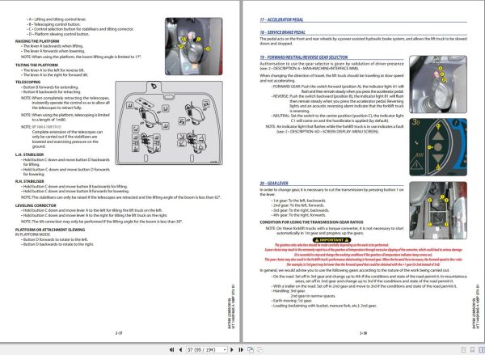Click the 'LEVELING CORRECTOR' heading
Image resolution: width=485 pixels, height=355 pixels.
click(x=36, y=205)
